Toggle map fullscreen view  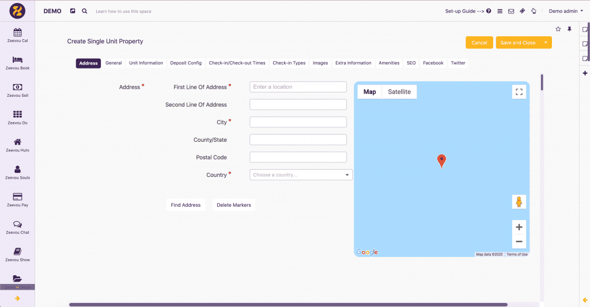click(519, 92)
